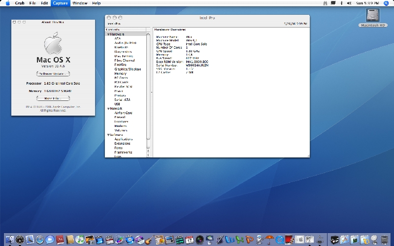Select Fibre Channel in sidebar
394x246 pixels.
(x=125, y=61)
